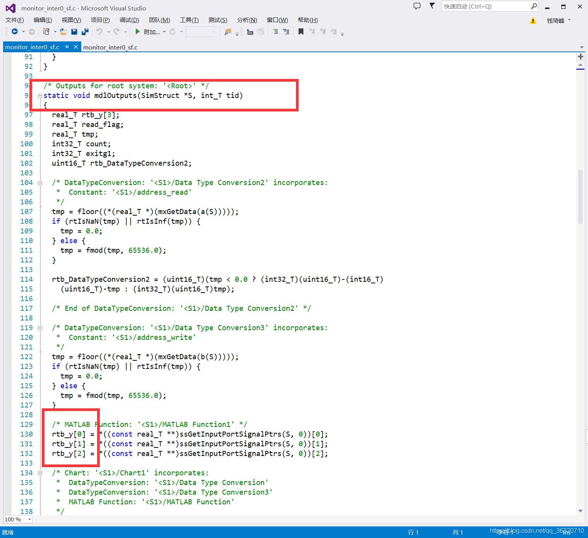Click the New Project toolbar icon

(x=46, y=32)
